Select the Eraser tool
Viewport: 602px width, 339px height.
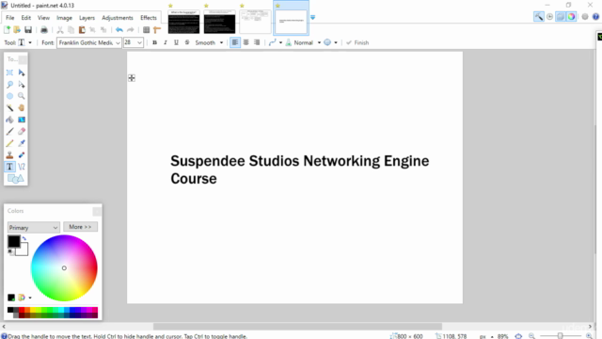coord(22,132)
